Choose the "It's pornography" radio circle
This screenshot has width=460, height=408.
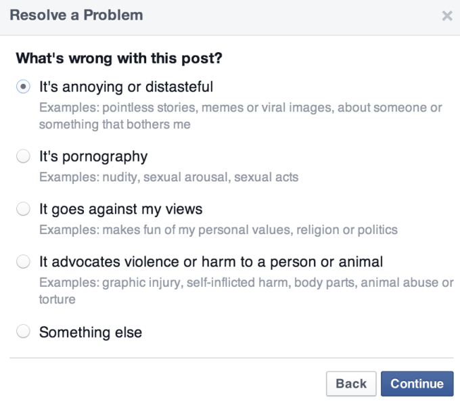[24, 157]
